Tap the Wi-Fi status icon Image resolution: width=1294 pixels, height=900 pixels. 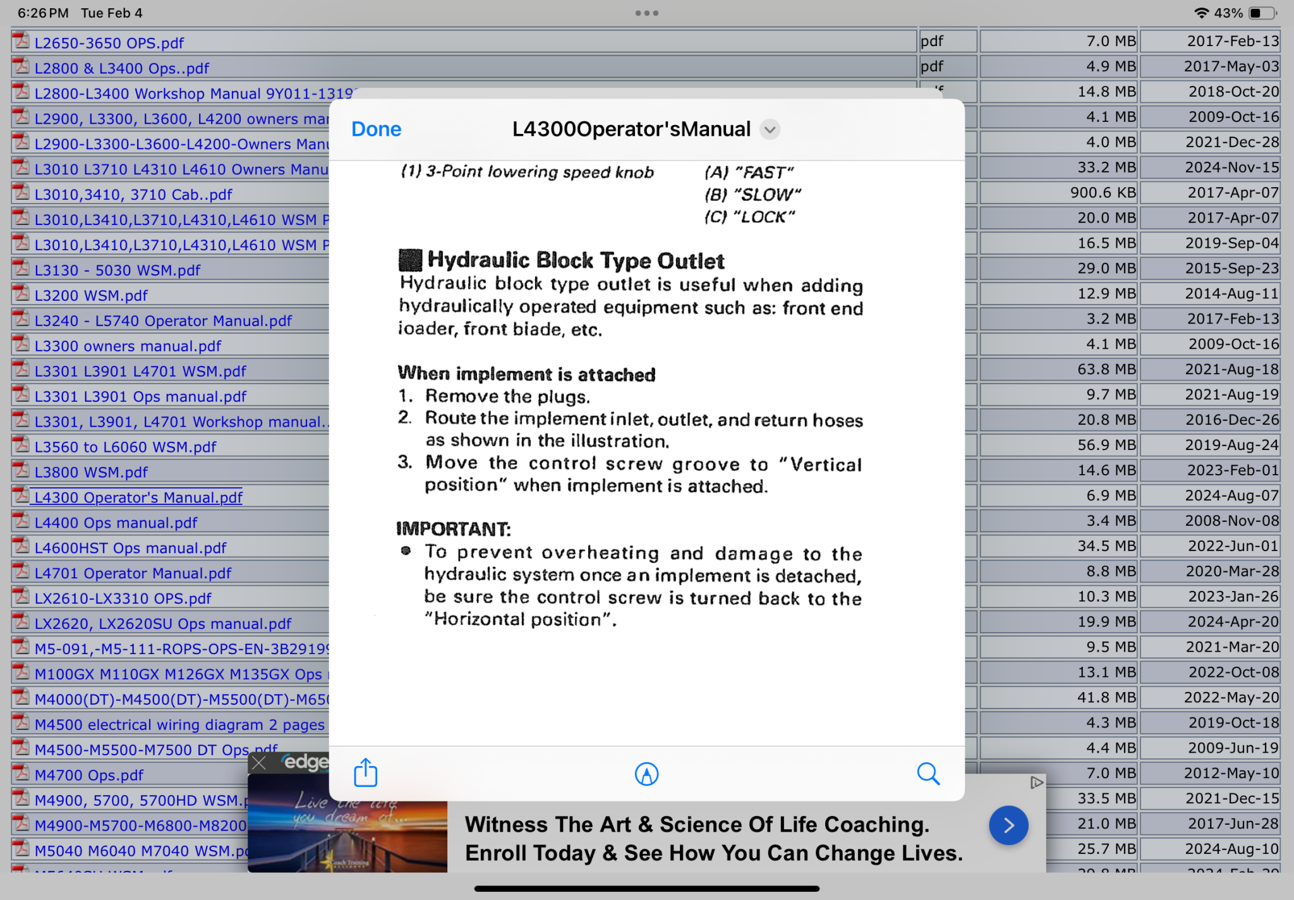pyautogui.click(x=1202, y=13)
